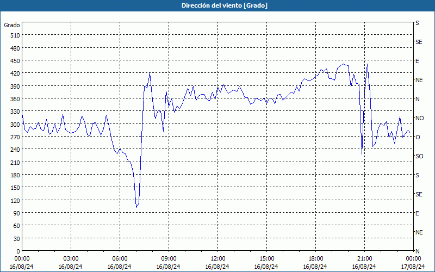The height and width of the screenshot is (272, 435).
Task: Select the 180 value on the degree axis
Action: point(15,175)
